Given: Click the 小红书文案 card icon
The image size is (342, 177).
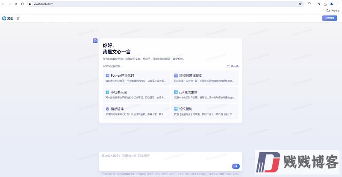Looking at the screenshot, I should [x=107, y=92].
